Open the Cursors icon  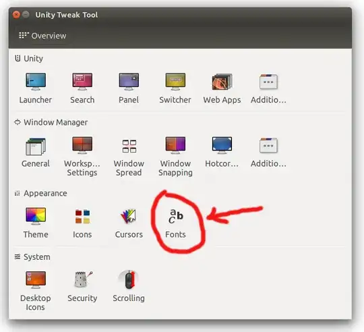[128, 217]
